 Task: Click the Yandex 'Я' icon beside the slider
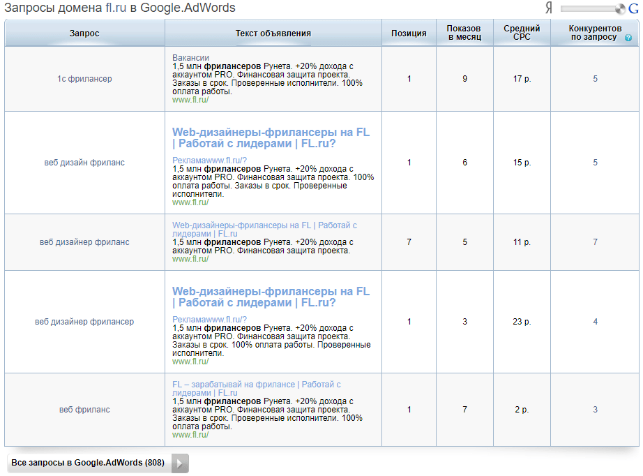click(x=549, y=8)
